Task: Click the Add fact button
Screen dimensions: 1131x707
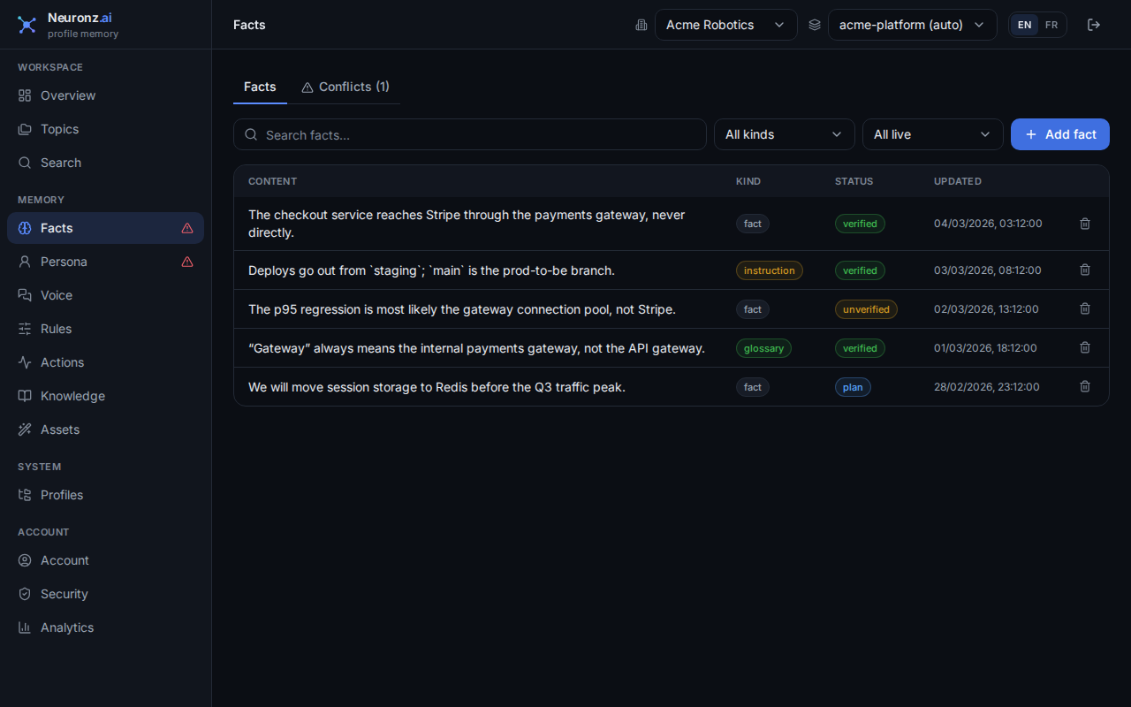Action: (1060, 134)
